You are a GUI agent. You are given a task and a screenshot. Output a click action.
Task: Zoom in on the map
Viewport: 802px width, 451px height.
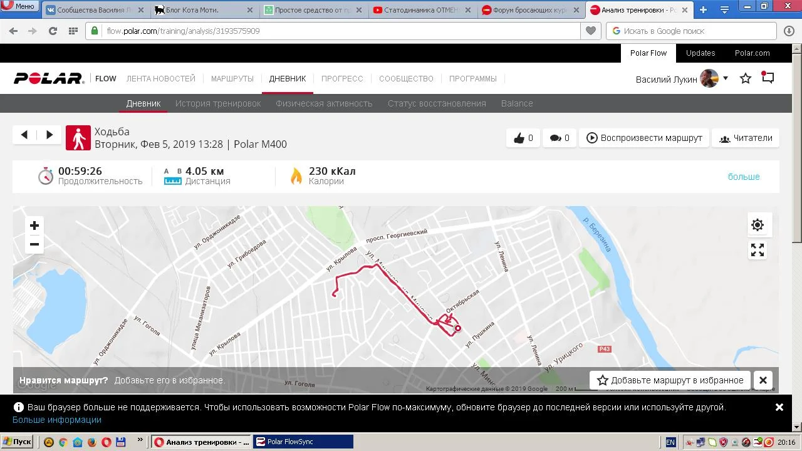[34, 225]
